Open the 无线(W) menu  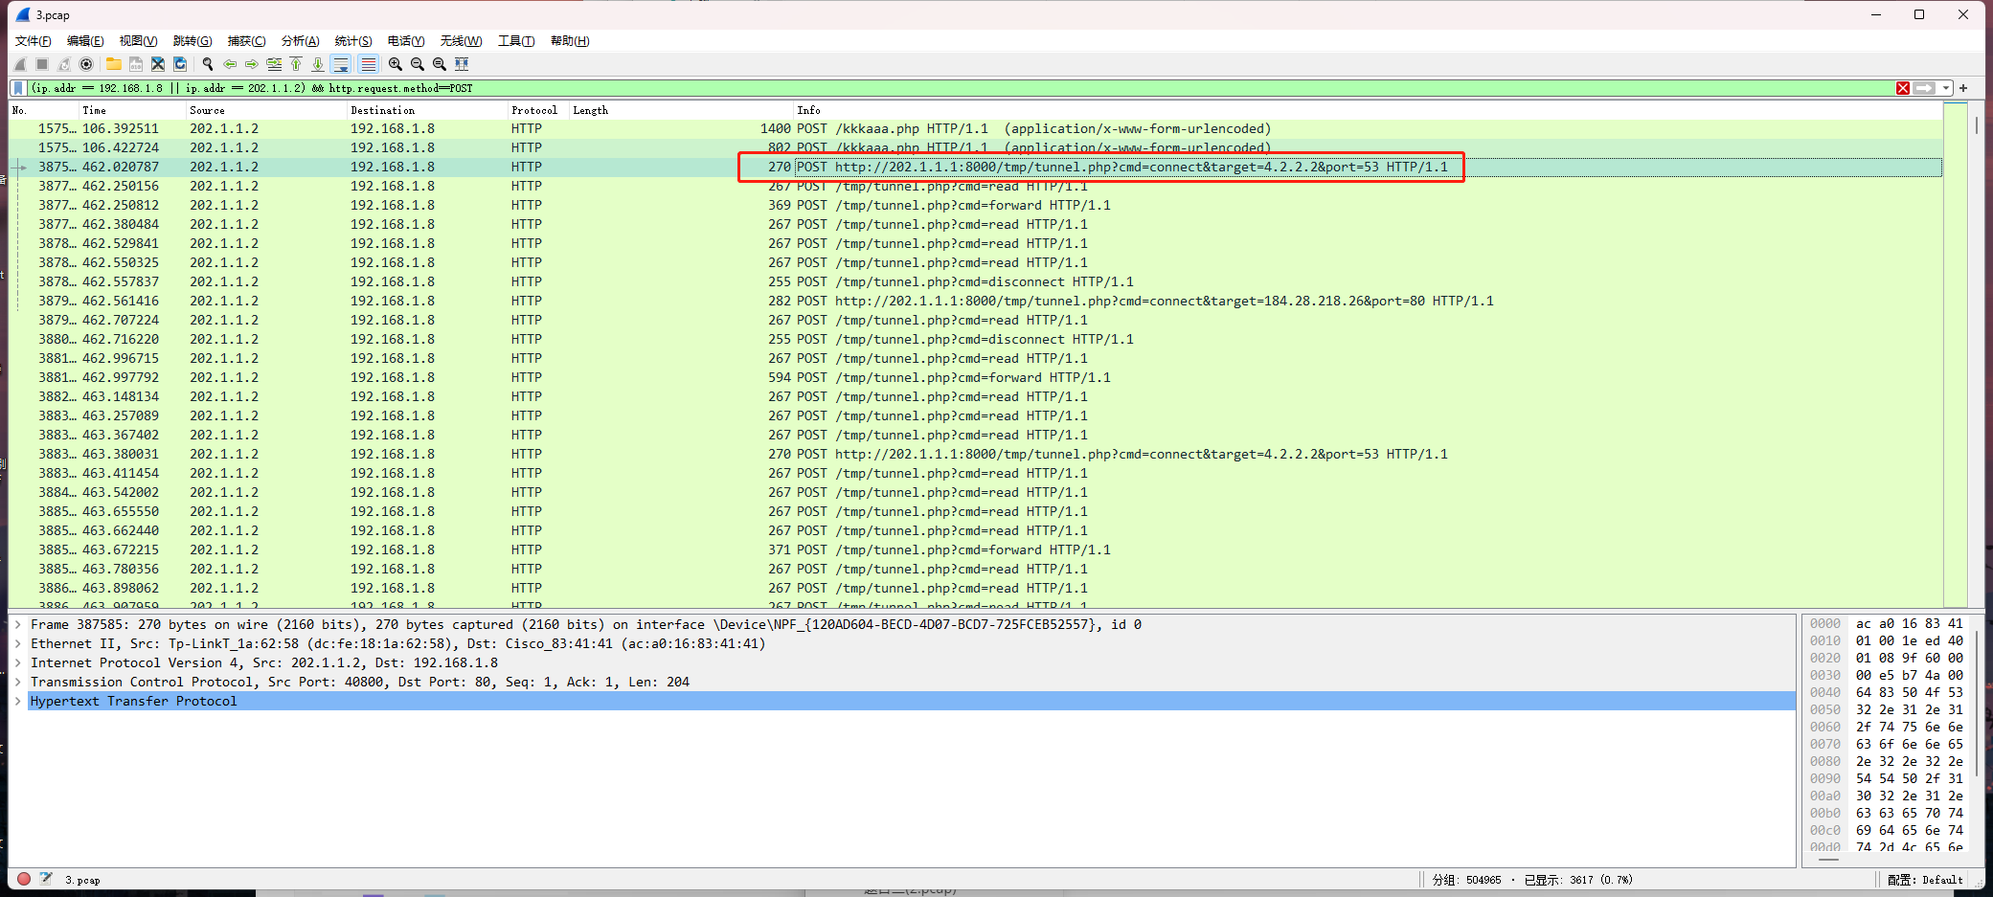[461, 41]
